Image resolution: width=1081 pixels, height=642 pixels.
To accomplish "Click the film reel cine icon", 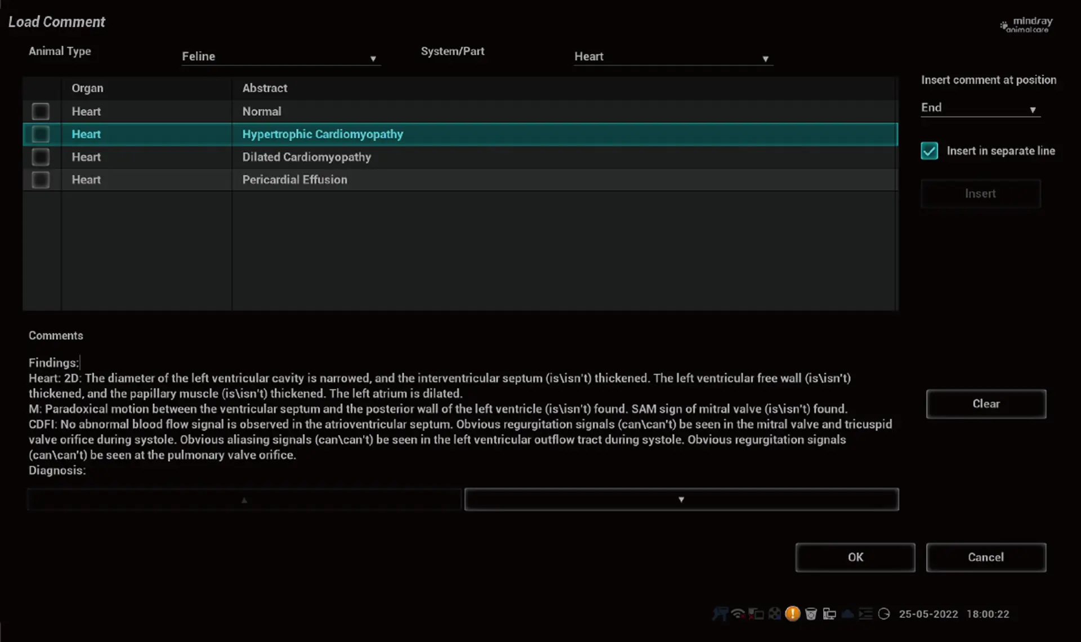I will tap(775, 614).
